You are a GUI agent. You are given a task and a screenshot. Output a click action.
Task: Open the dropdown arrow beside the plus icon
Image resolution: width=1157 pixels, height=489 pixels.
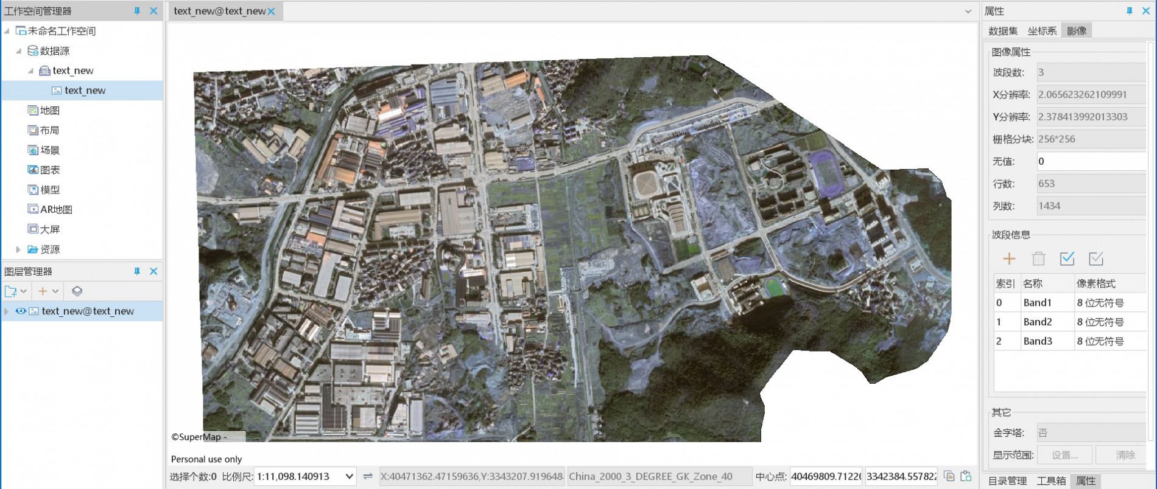[x=55, y=291]
